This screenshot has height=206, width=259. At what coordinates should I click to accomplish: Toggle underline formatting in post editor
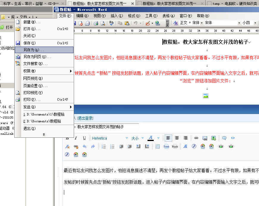(84, 138)
